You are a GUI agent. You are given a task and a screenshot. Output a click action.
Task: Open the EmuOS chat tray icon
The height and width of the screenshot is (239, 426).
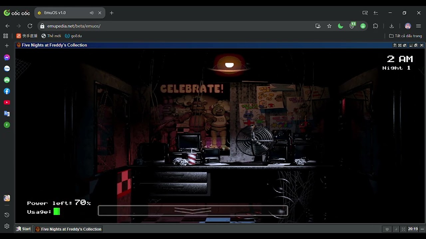click(x=387, y=229)
